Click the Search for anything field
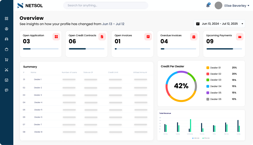 105,6
